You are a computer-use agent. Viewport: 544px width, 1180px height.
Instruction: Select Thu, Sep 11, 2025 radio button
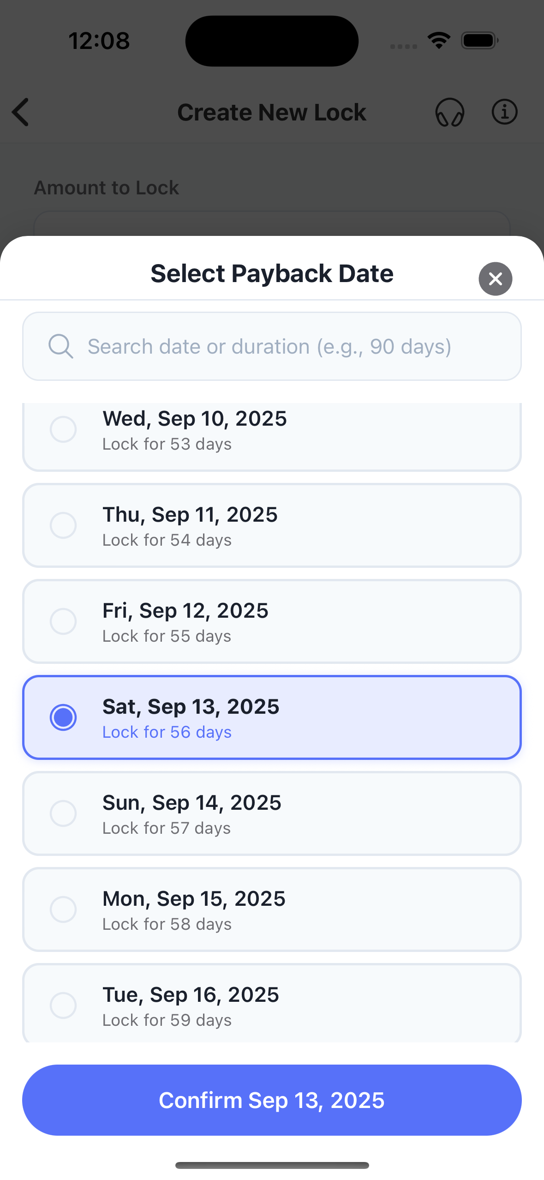(63, 525)
